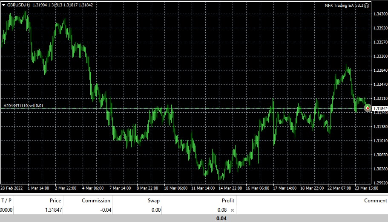The image size is (388, 222).
Task: Click the 7 Mar 14:00 time label
Action: [x=120, y=188]
